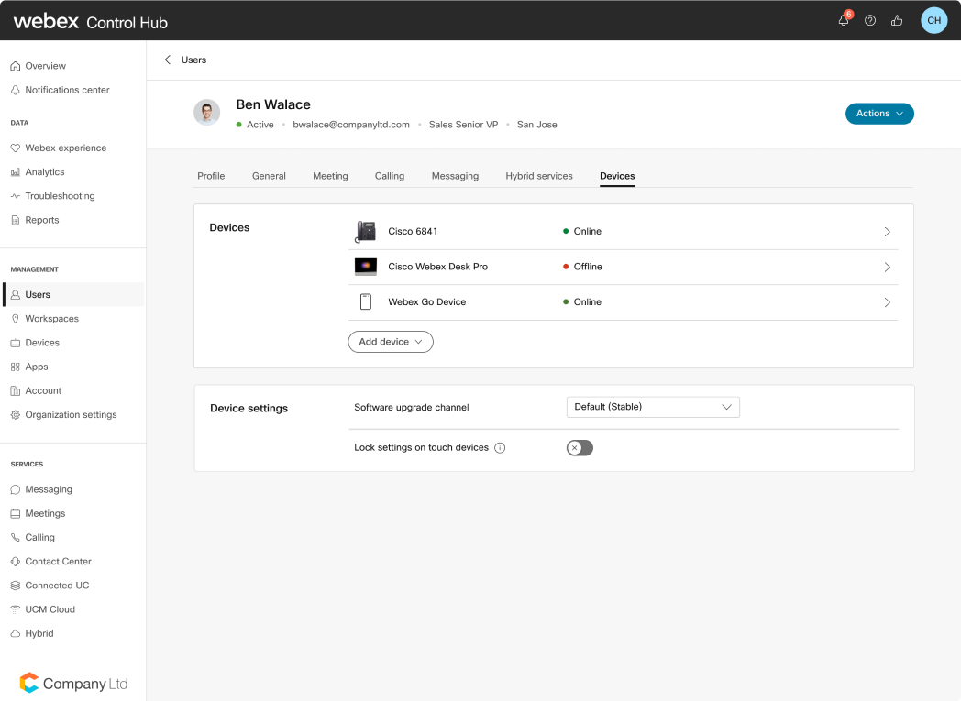This screenshot has width=961, height=701.
Task: Click the Meetings calendar icon
Action: tap(16, 513)
